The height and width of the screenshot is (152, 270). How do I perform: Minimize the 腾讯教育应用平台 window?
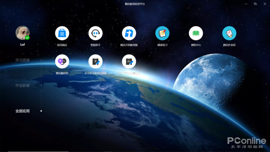coord(246,4)
